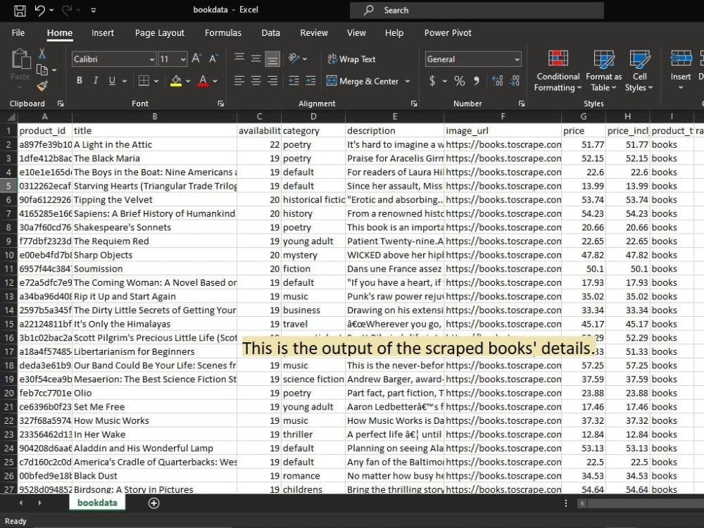The height and width of the screenshot is (528, 704).
Task: Click Decrease Decimal icon
Action: (x=515, y=81)
